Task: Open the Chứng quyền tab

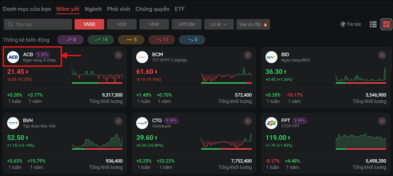Action: pos(152,9)
